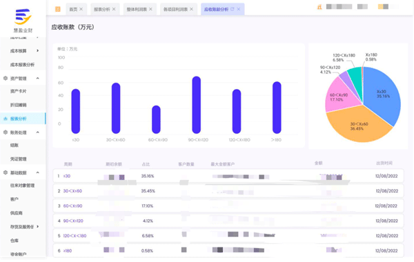Click the gear icon beside 资产管理
The image size is (414, 262).
coord(6,79)
